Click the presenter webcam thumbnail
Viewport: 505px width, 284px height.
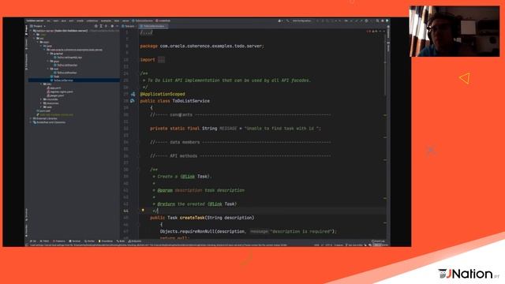tap(454, 32)
